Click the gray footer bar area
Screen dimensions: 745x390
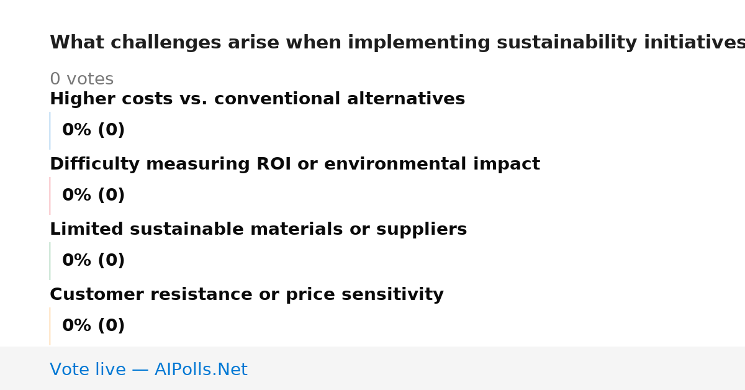point(372,368)
